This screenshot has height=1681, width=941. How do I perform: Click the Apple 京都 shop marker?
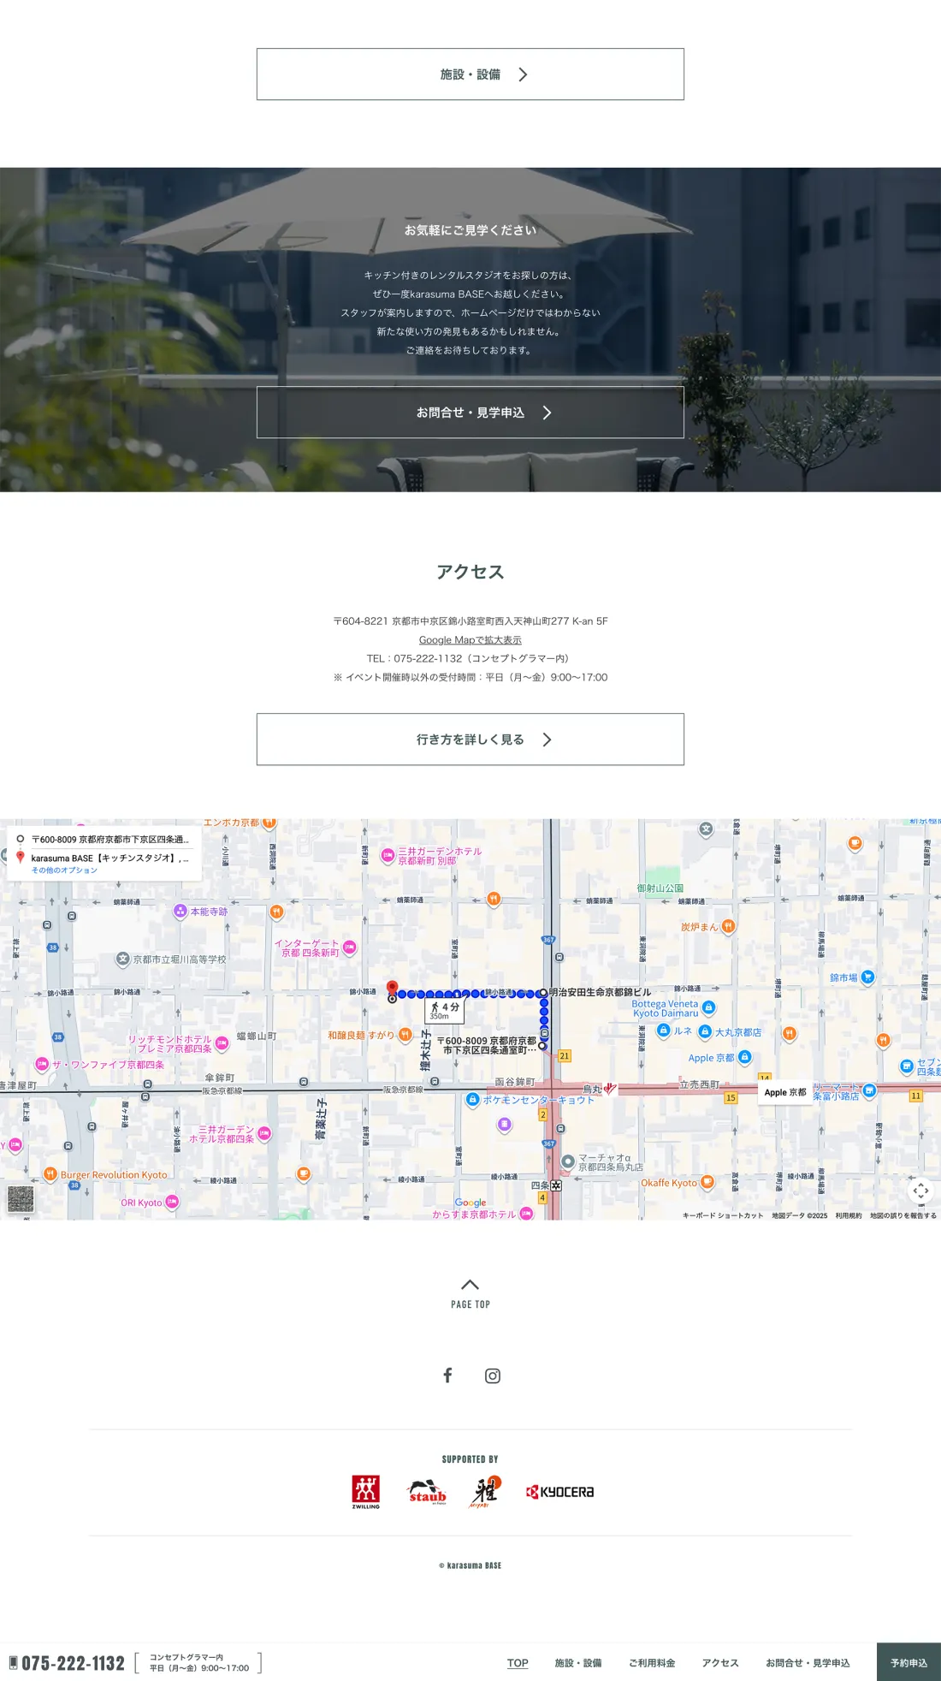(744, 1058)
